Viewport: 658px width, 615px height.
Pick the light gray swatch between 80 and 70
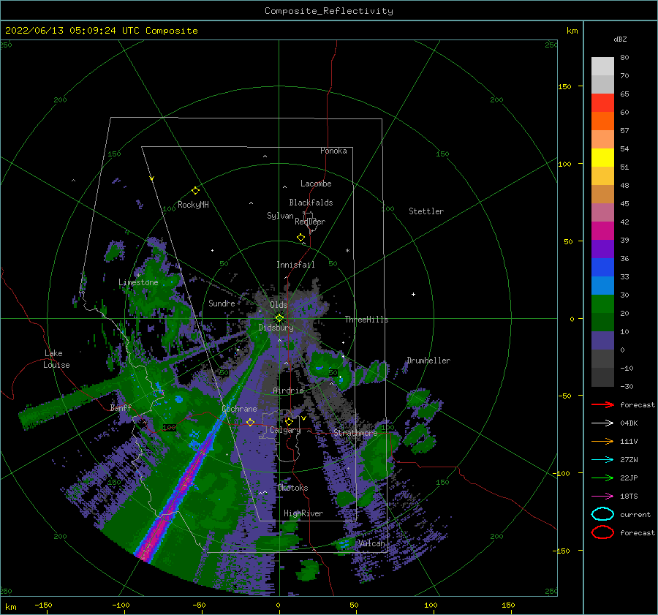tap(602, 66)
